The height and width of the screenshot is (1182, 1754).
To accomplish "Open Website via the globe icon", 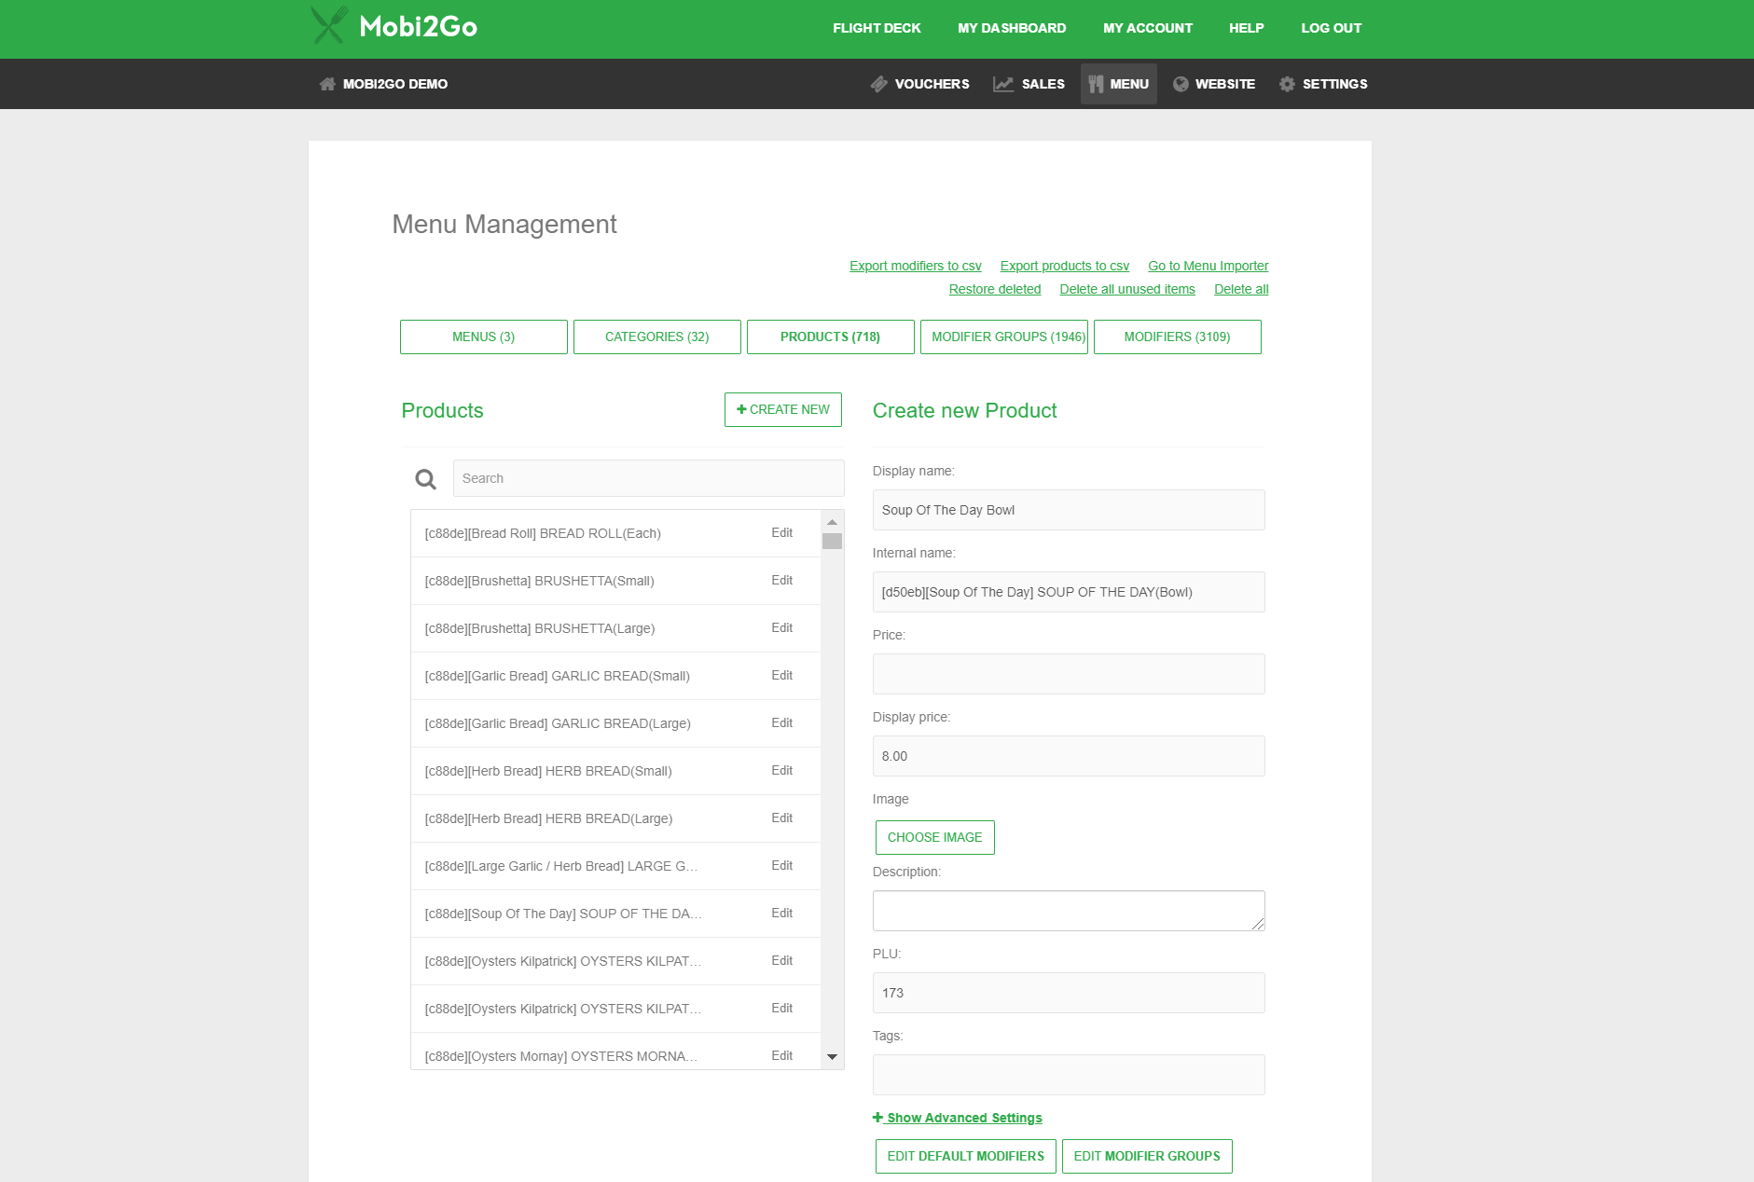I will 1181,84.
